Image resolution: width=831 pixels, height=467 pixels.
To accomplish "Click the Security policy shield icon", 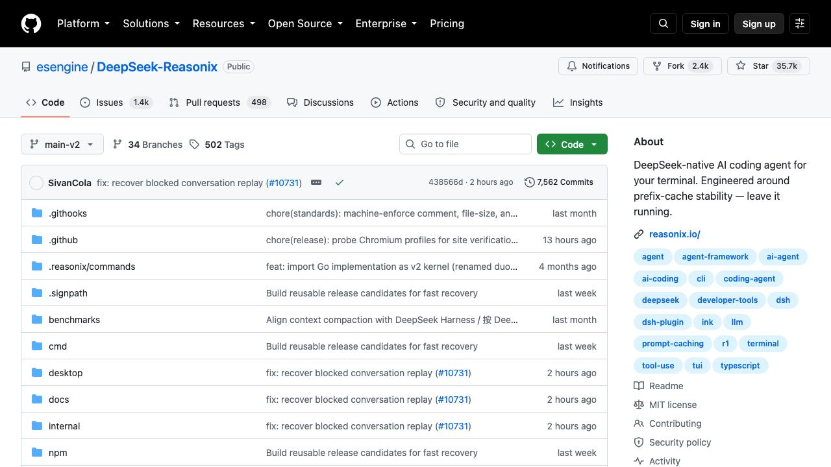I will point(639,442).
